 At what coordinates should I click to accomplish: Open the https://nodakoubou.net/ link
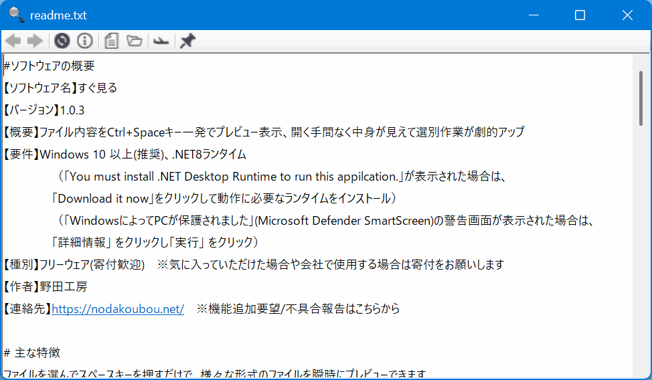118,309
